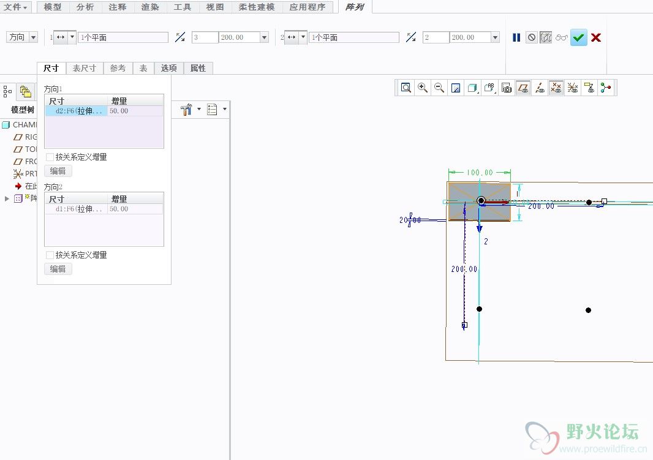Flip first direction of pattern
The width and height of the screenshot is (653, 460).
tap(180, 37)
